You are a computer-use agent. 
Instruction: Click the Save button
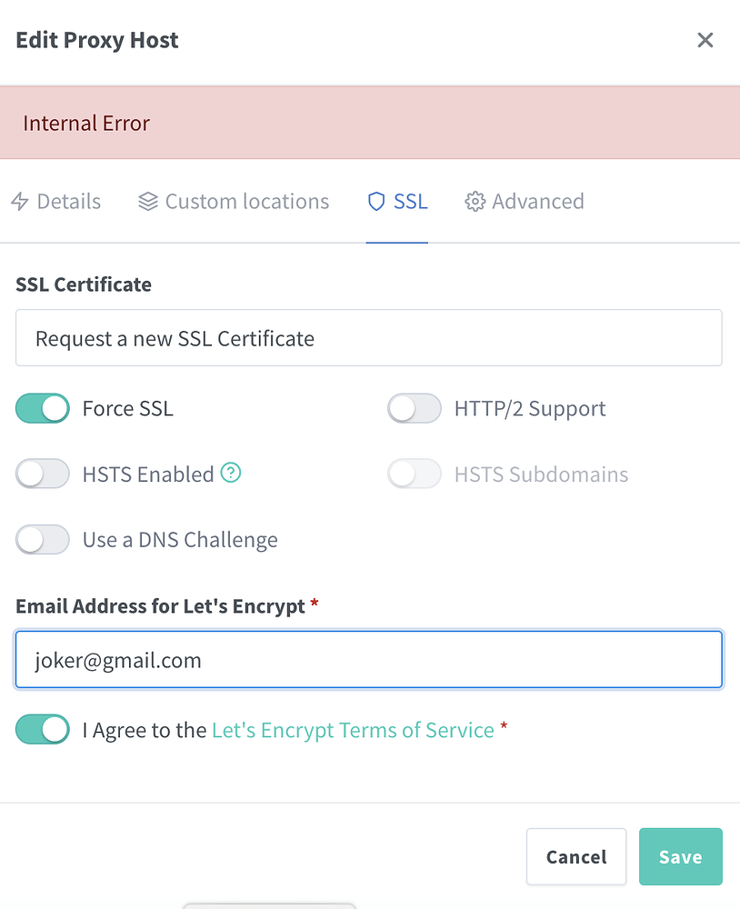[680, 856]
